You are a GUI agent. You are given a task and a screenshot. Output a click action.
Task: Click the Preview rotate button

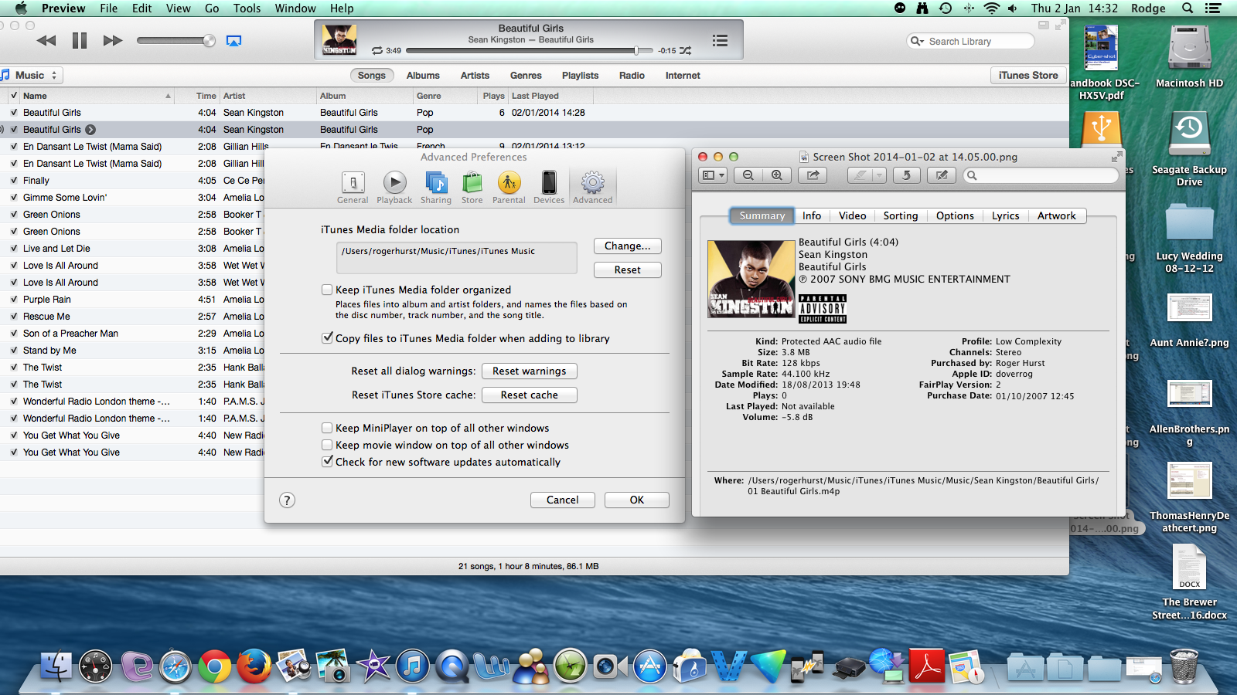[x=906, y=175]
